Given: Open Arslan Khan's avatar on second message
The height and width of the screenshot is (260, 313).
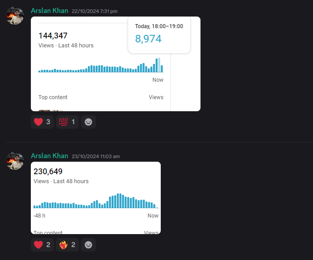Looking at the screenshot, I should click(x=15, y=161).
